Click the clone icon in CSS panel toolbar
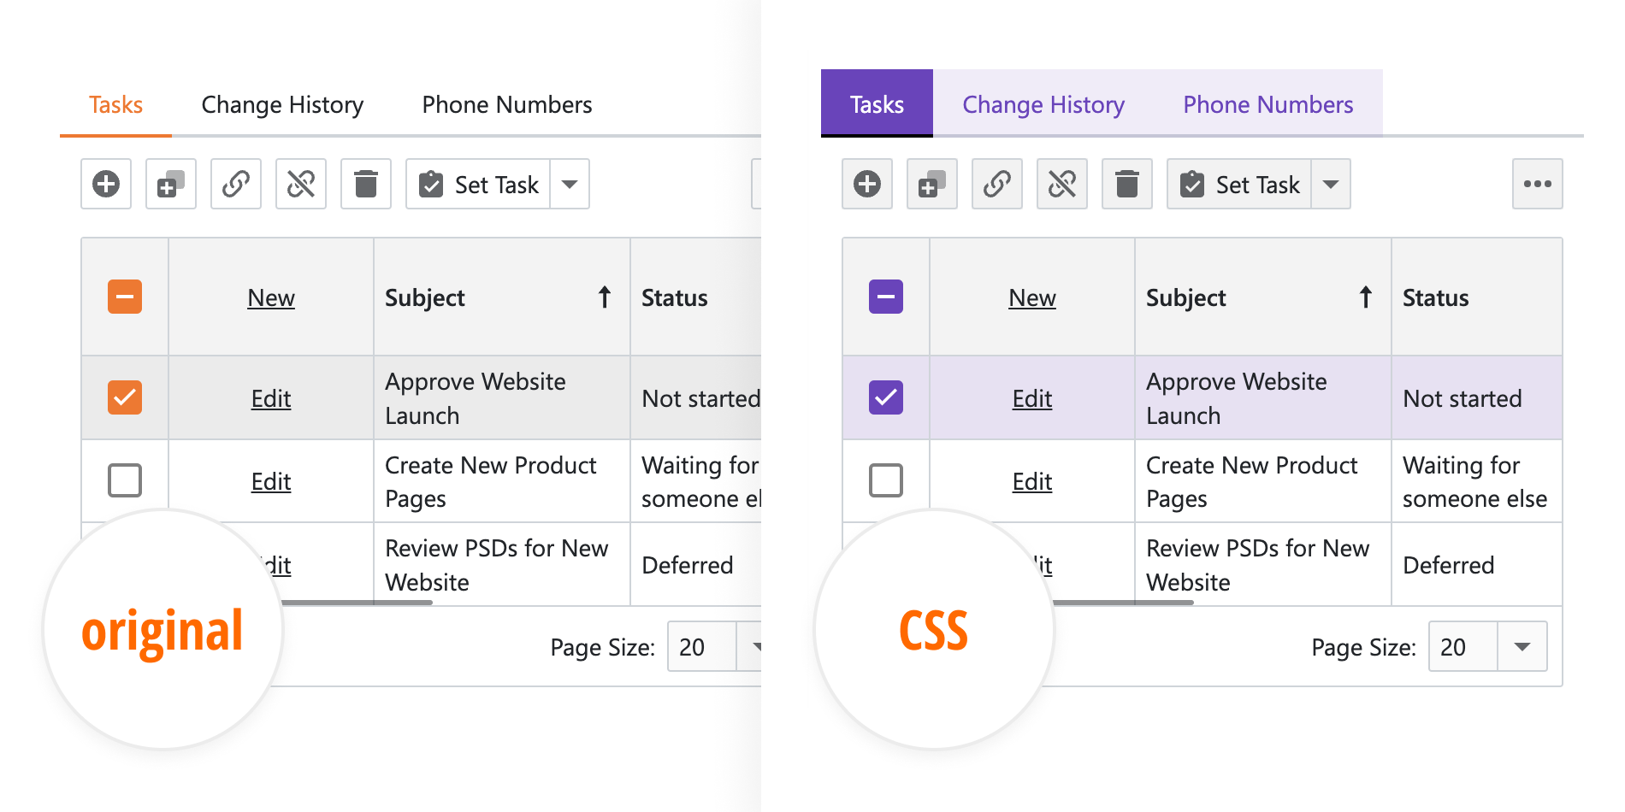The height and width of the screenshot is (812, 1625). [932, 184]
